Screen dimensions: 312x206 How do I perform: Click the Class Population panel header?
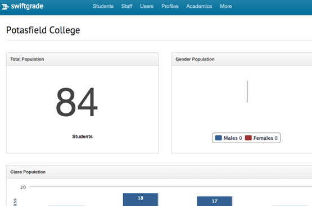[x=159, y=172]
